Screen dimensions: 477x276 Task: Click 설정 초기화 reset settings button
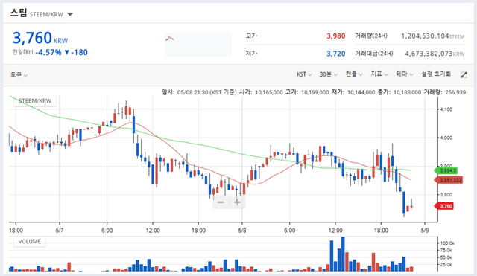436,74
